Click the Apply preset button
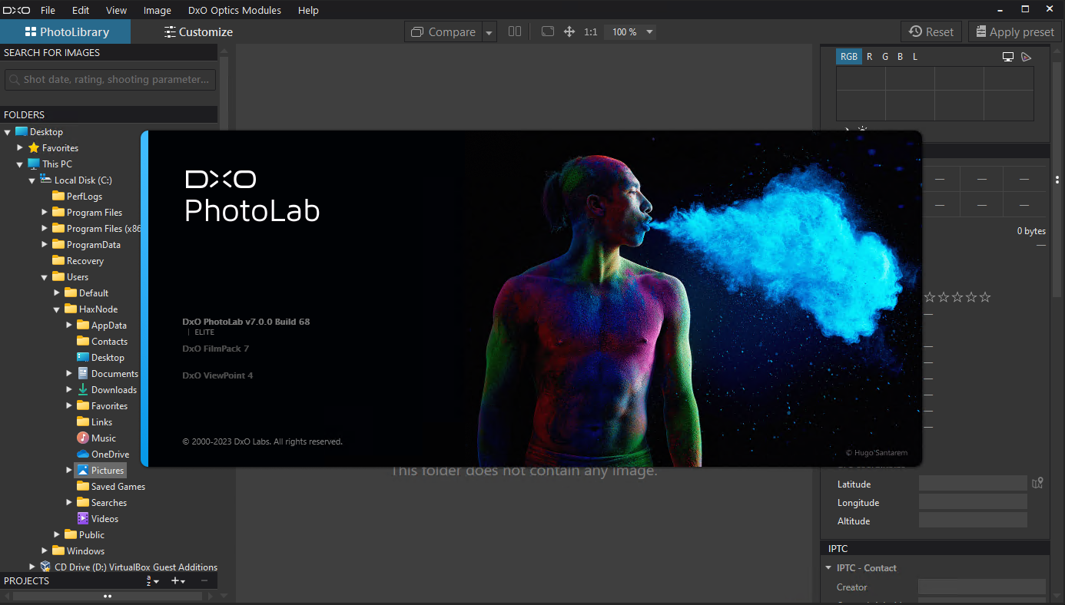1065x605 pixels. (1014, 31)
